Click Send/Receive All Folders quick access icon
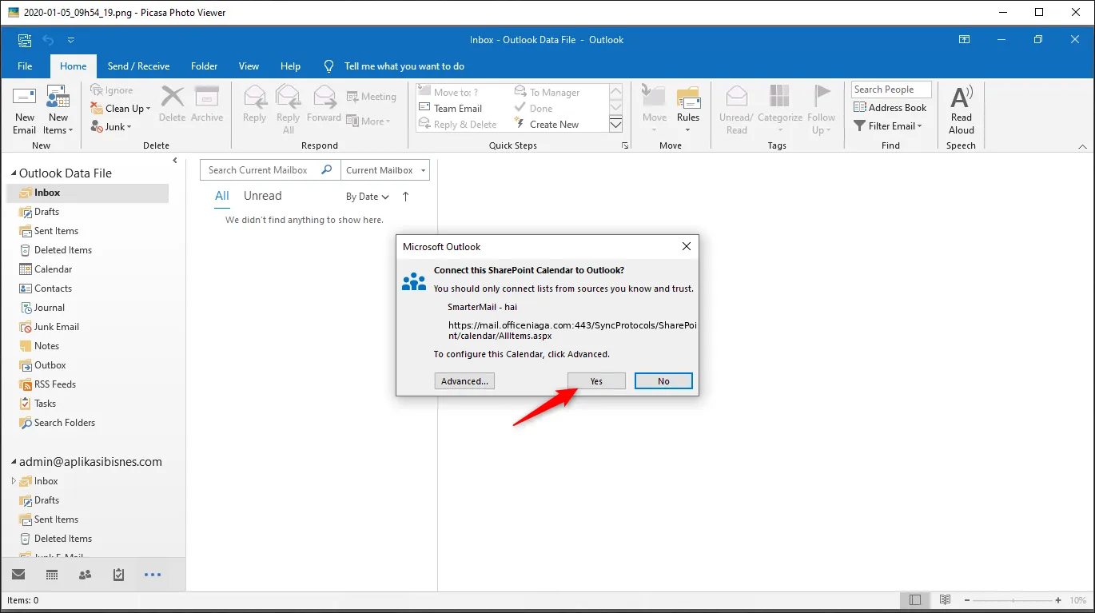This screenshot has height=613, width=1095. (25, 40)
